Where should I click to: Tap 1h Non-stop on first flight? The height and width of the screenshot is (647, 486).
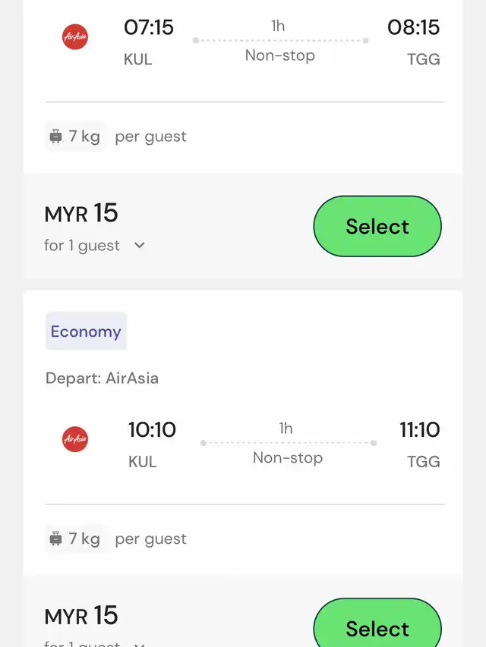pyautogui.click(x=280, y=40)
